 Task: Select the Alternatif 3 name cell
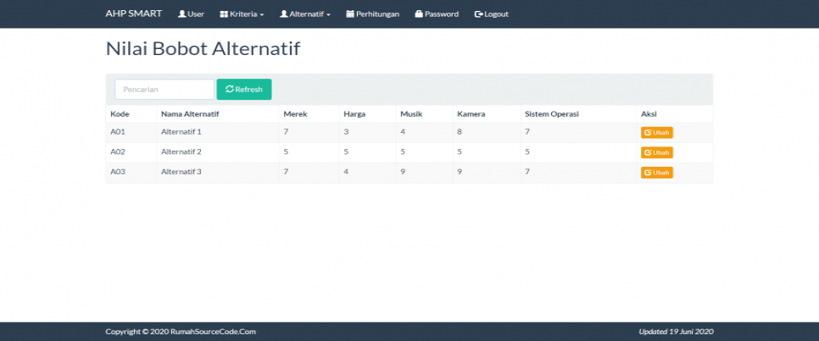218,172
